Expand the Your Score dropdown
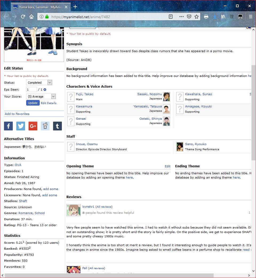The image size is (256, 278). point(41,96)
